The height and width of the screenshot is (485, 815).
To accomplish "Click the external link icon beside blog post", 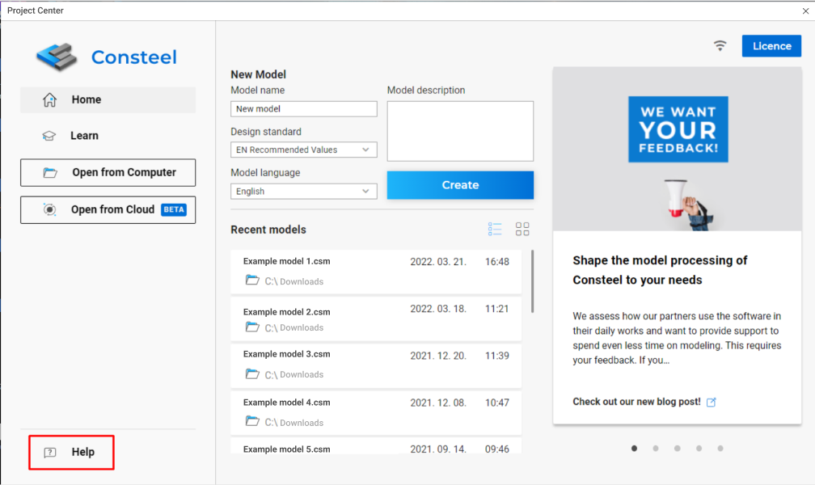I will (711, 402).
